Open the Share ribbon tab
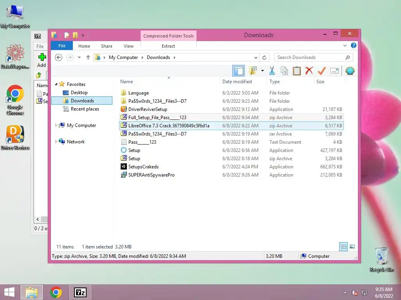The width and height of the screenshot is (401, 300). (107, 46)
